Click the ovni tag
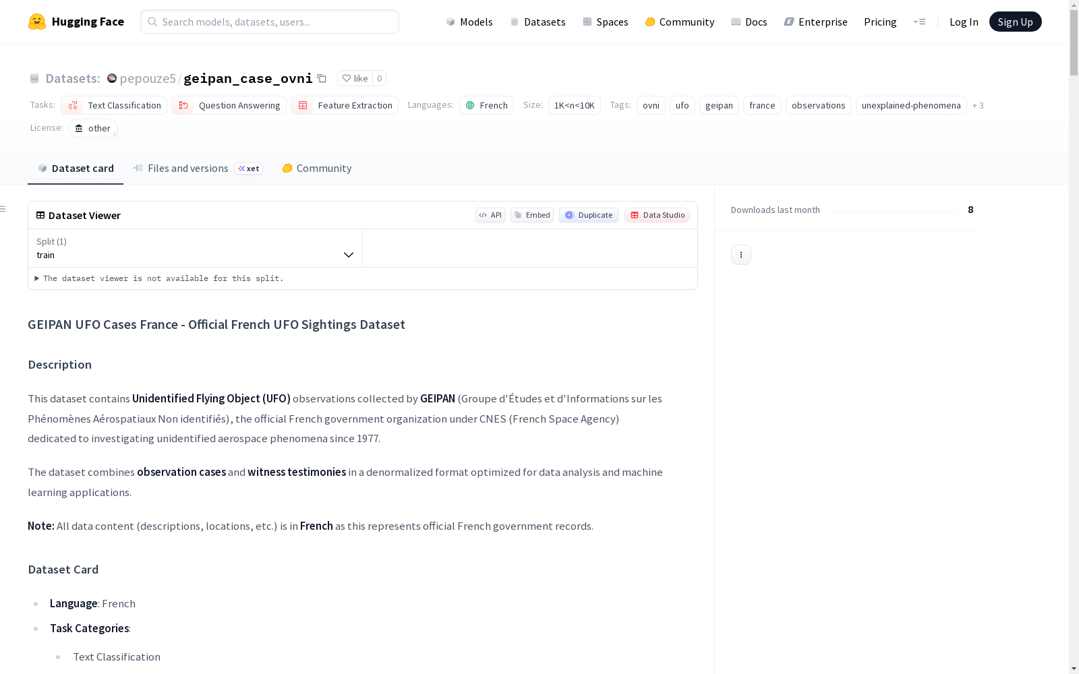 (x=651, y=105)
